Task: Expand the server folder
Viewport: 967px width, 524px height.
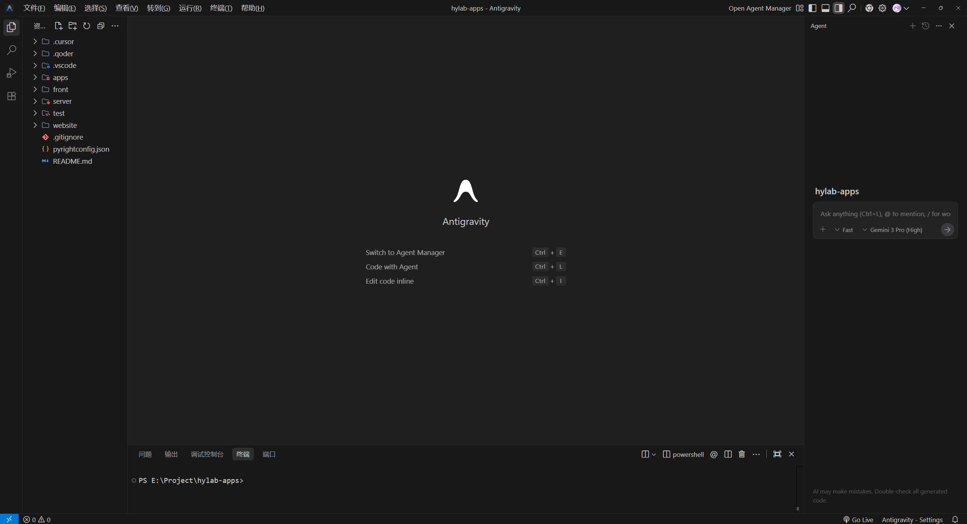Action: [62, 101]
